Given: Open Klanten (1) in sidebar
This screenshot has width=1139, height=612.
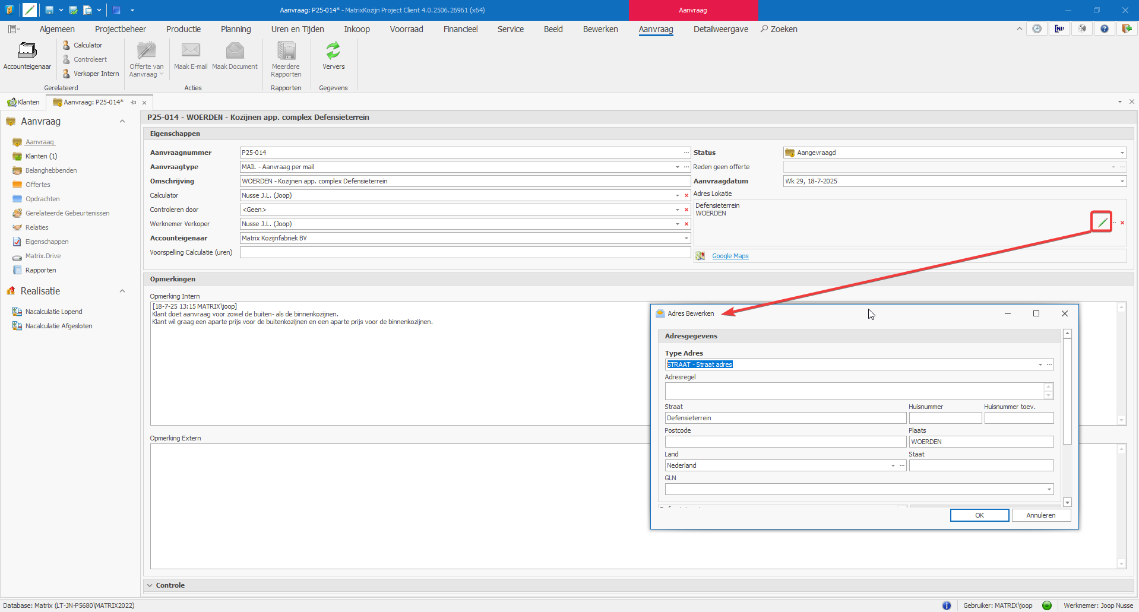Looking at the screenshot, I should click(x=41, y=156).
